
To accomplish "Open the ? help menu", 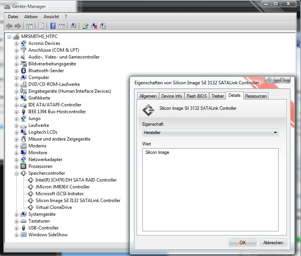I will tap(66, 17).
